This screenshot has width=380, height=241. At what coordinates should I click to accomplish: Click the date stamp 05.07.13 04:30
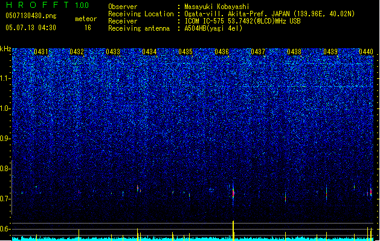pos(31,28)
